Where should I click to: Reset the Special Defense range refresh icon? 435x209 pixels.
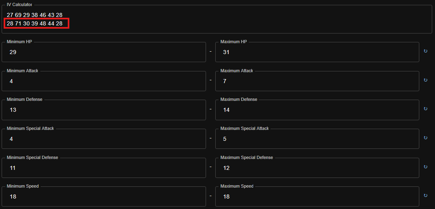coord(425,167)
